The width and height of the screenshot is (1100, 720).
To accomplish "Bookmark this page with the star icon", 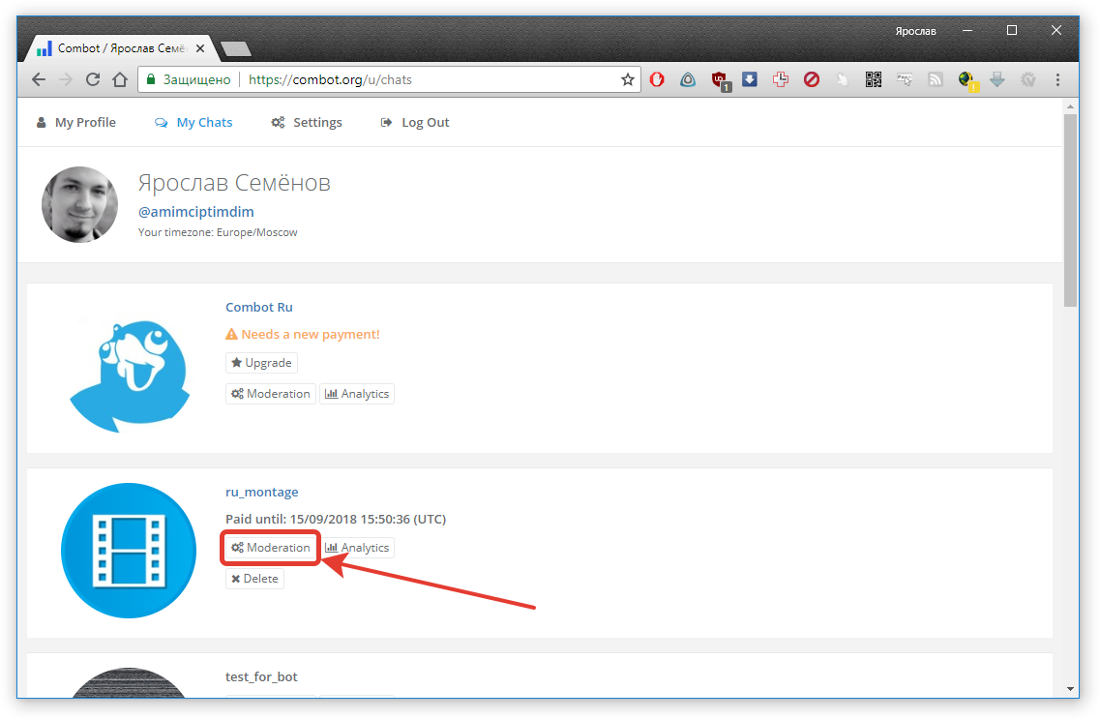I will tap(627, 79).
